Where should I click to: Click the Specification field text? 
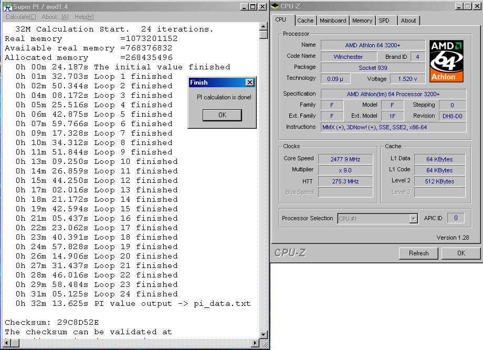click(x=393, y=94)
